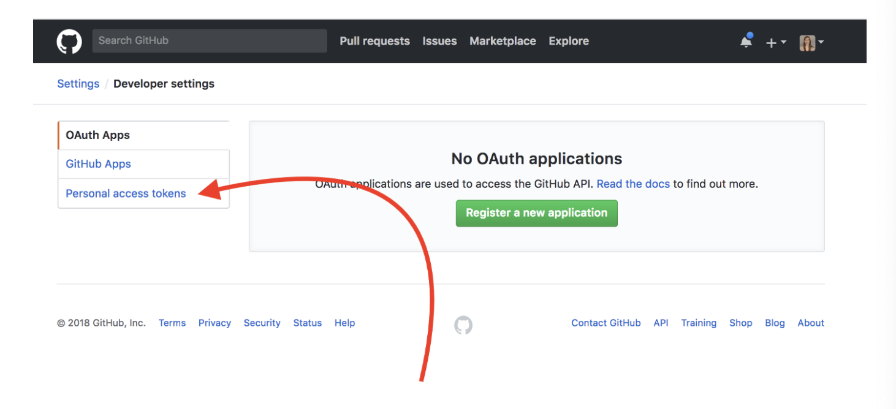The width and height of the screenshot is (896, 409).
Task: Open the Training footer link
Action: pyautogui.click(x=699, y=323)
